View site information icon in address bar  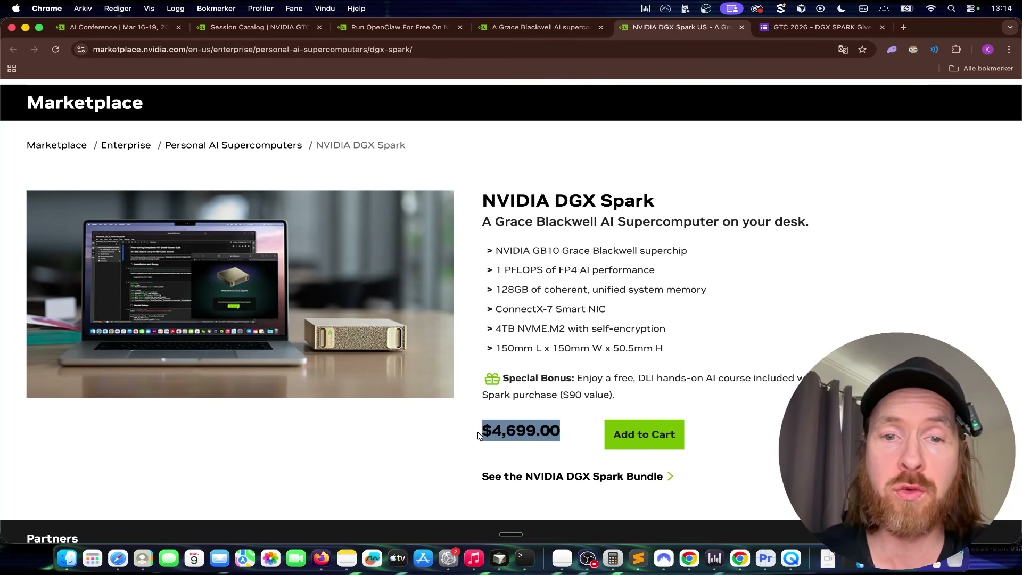(81, 50)
